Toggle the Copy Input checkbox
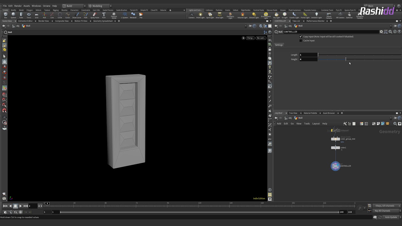The width and height of the screenshot is (402, 226). coord(301,37)
